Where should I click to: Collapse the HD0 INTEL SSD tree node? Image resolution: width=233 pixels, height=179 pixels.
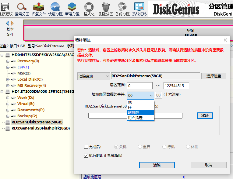(x=2, y=55)
